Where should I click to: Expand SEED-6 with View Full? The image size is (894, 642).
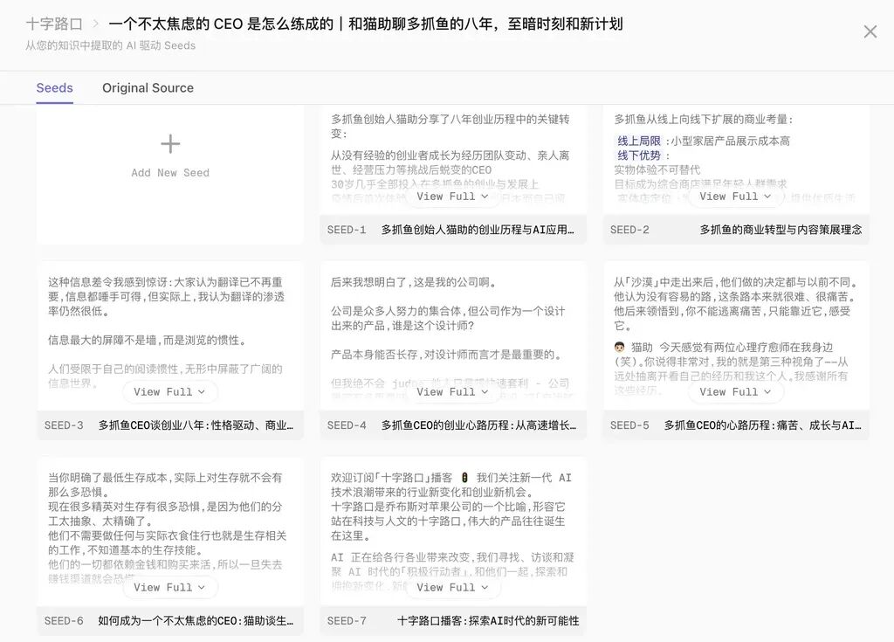tap(170, 587)
